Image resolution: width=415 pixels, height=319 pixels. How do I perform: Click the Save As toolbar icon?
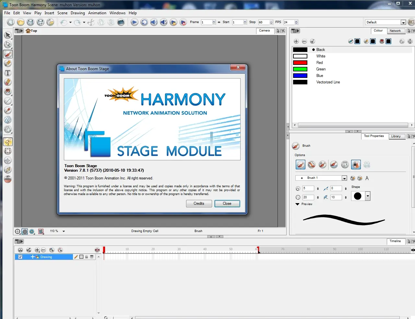pyautogui.click(x=41, y=22)
